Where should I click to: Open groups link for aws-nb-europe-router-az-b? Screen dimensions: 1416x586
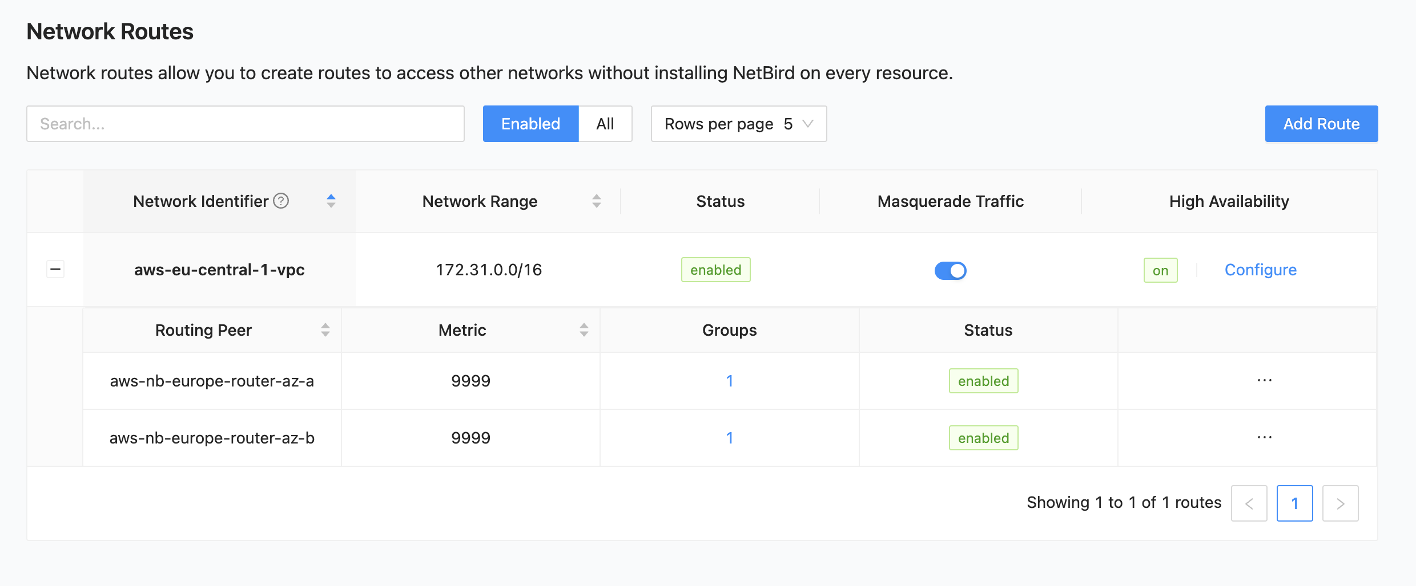[729, 438]
